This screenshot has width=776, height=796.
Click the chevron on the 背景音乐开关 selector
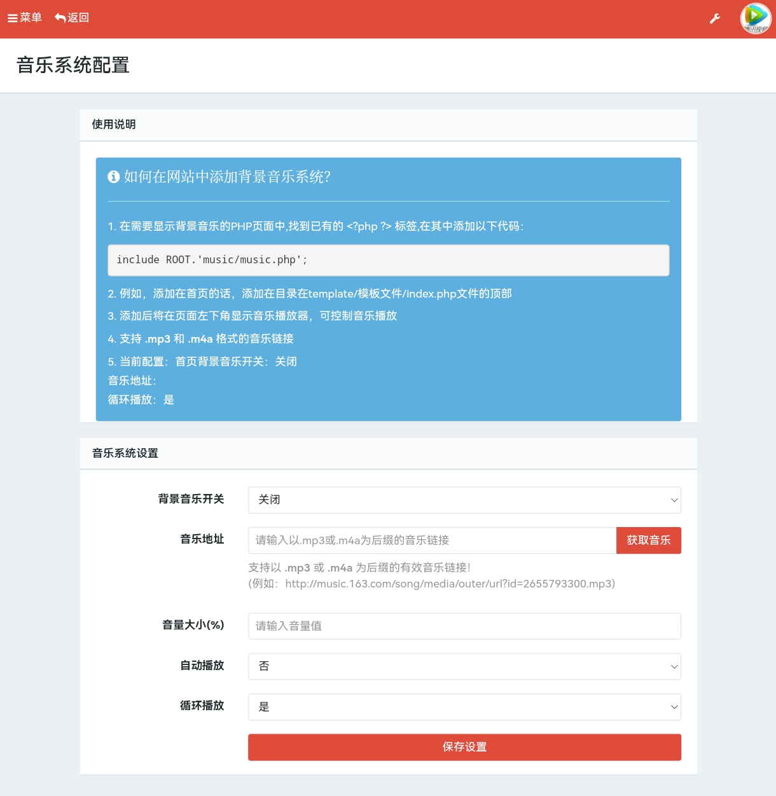pos(674,500)
